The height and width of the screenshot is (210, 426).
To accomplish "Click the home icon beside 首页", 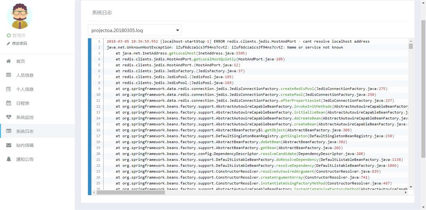I will pyautogui.click(x=9, y=61).
